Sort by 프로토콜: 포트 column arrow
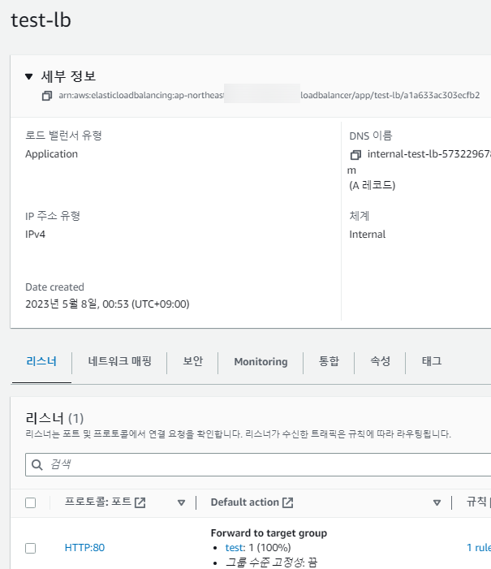 182,502
